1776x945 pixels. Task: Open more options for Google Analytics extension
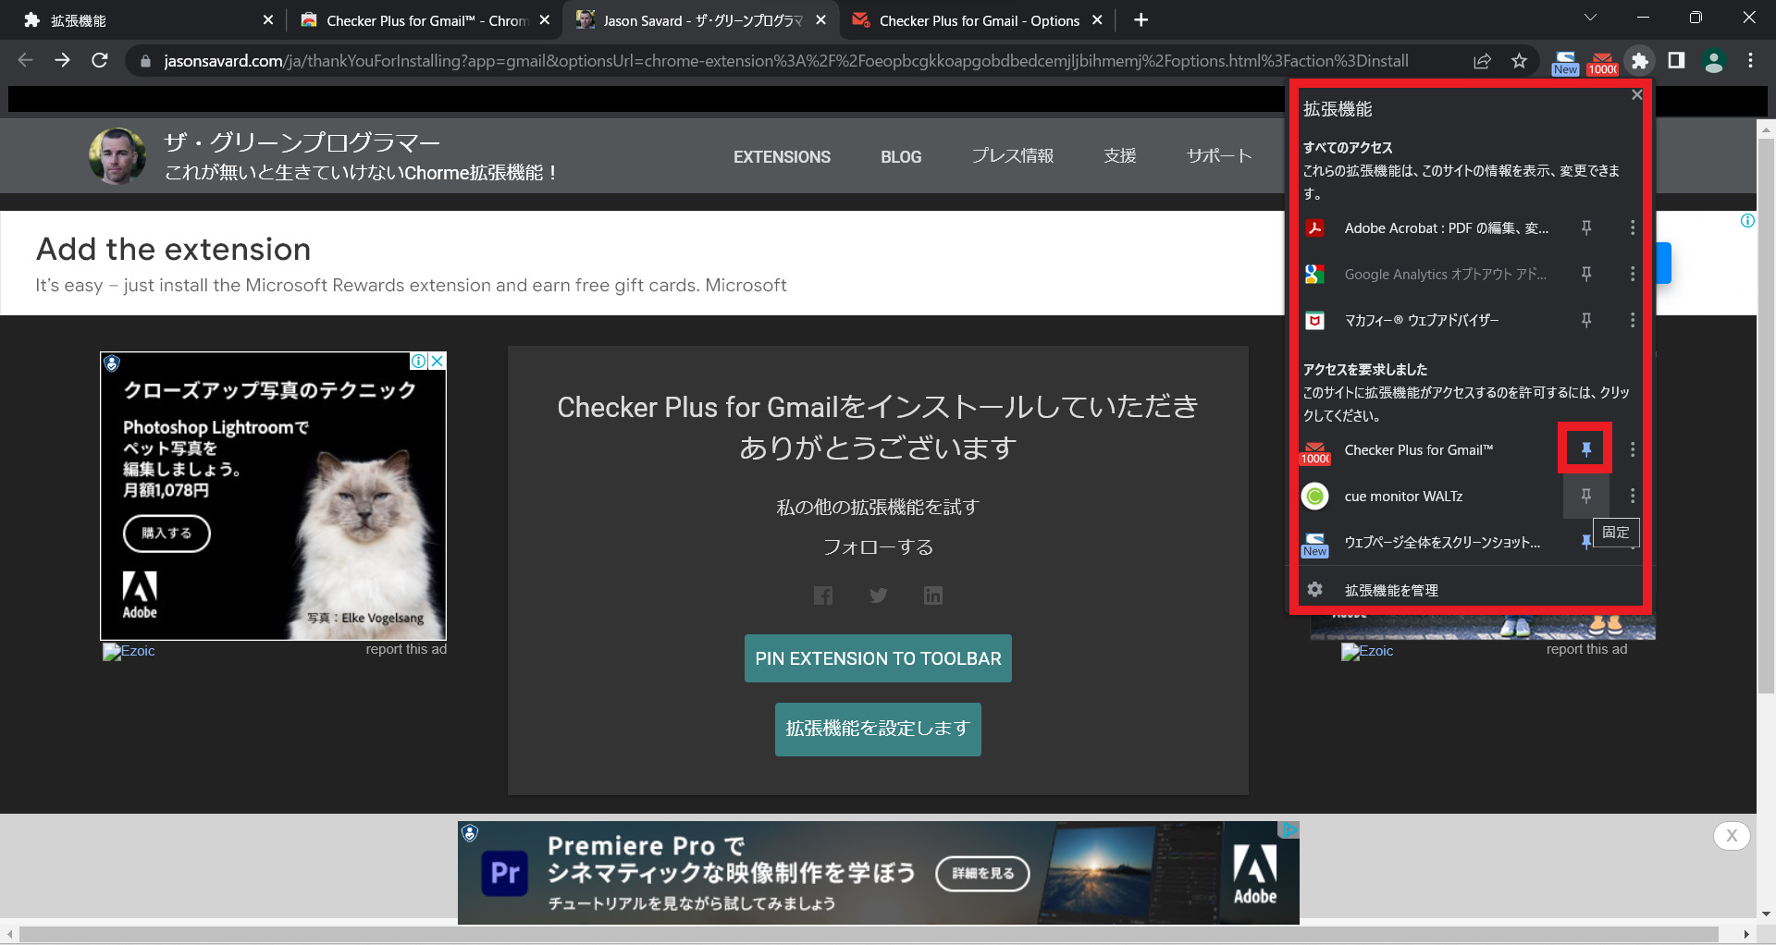coord(1632,274)
